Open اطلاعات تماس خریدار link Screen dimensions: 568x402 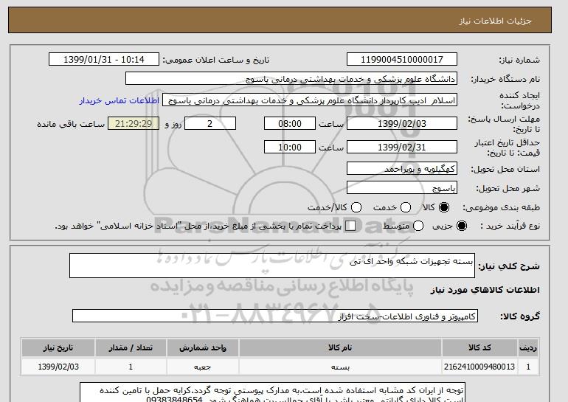120,100
